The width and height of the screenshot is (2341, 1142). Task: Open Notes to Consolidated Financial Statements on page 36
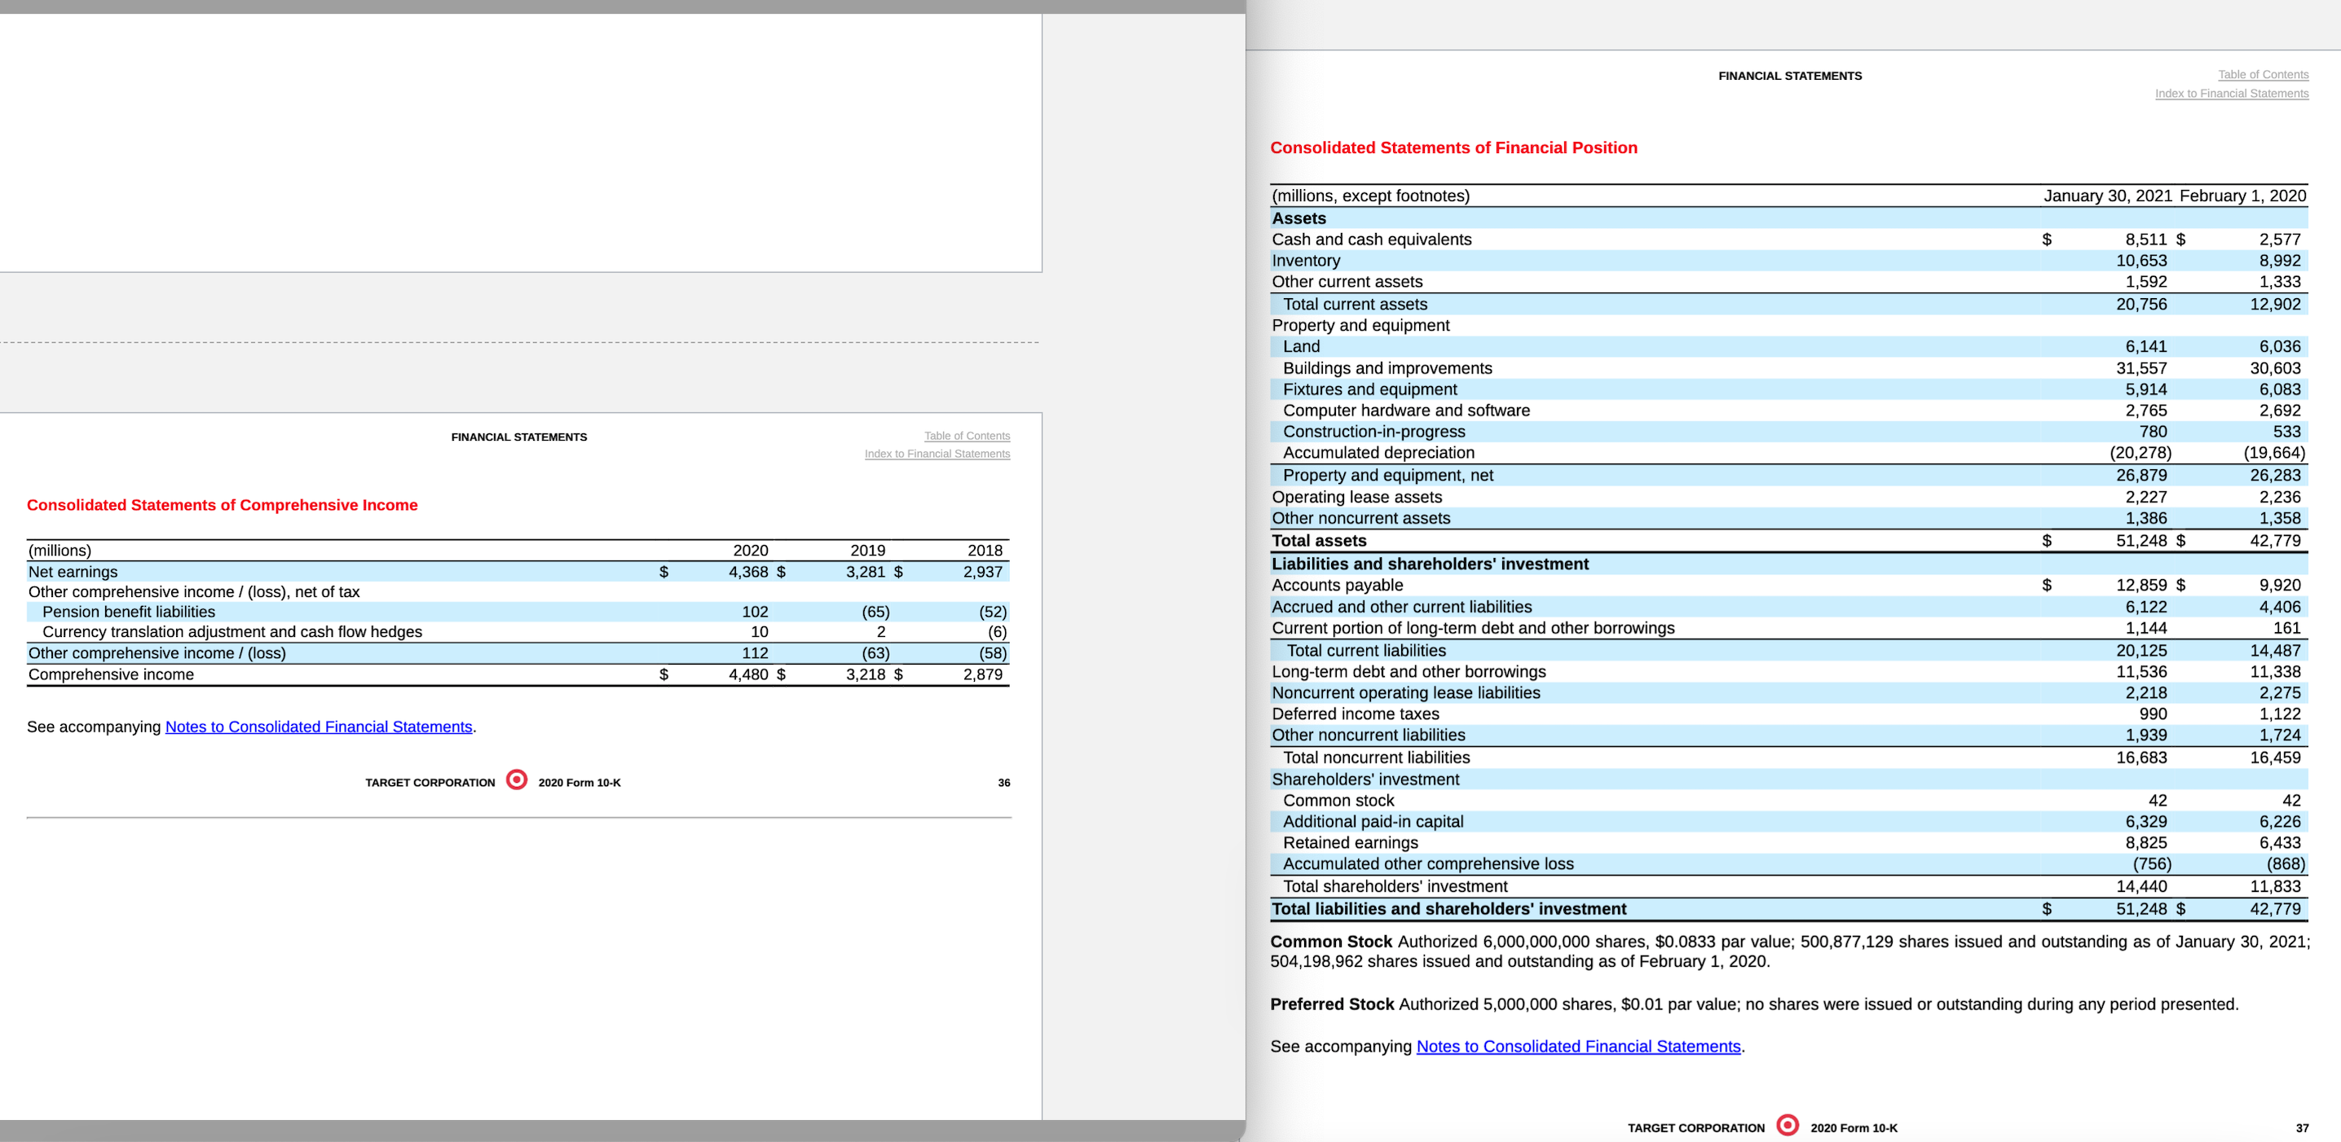click(318, 727)
